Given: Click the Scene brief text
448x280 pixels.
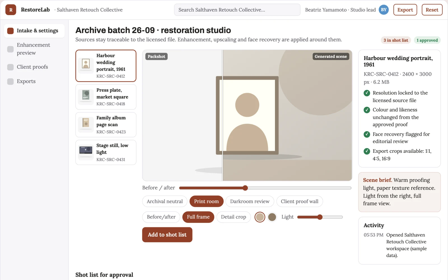Looking at the screenshot, I should point(399,192).
